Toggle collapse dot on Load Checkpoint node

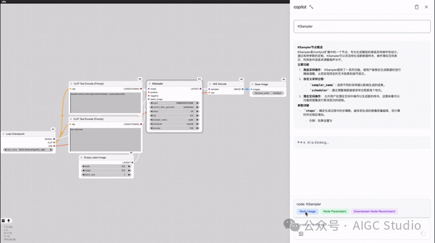[3, 134]
